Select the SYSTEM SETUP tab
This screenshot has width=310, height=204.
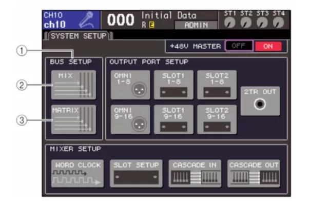(79, 36)
